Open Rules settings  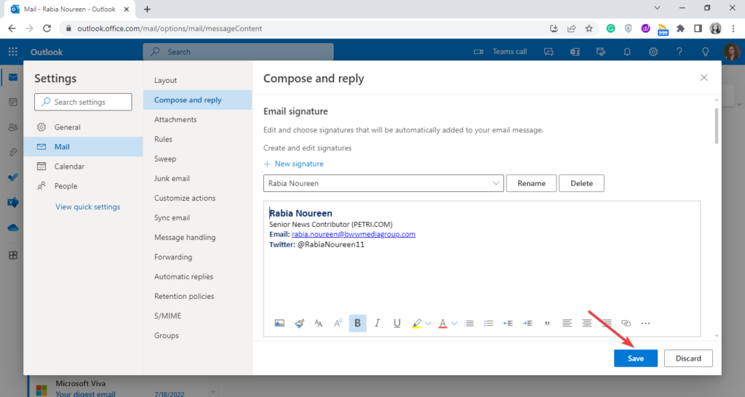[198, 139]
